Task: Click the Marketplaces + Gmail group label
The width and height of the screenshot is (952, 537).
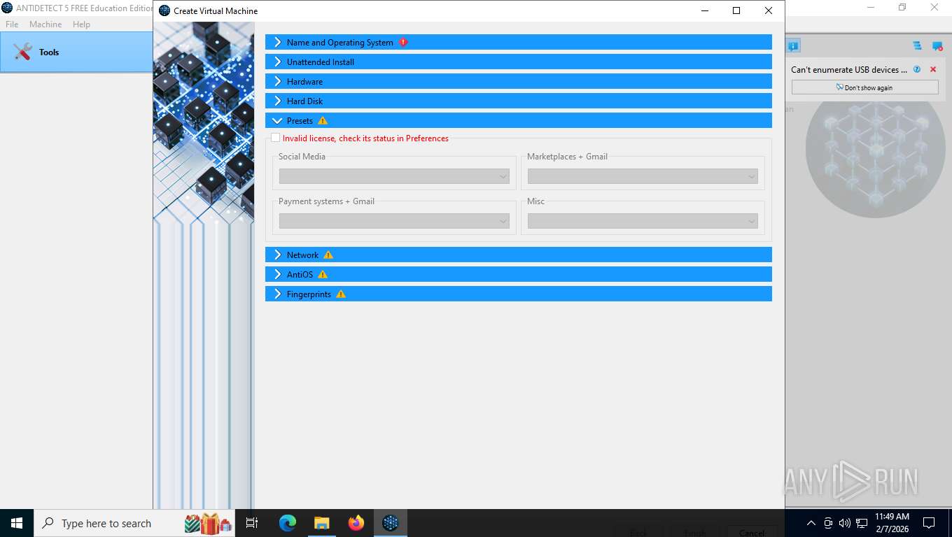Action: [567, 157]
